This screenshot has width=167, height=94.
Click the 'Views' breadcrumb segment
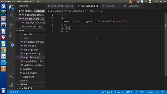coord(58,11)
